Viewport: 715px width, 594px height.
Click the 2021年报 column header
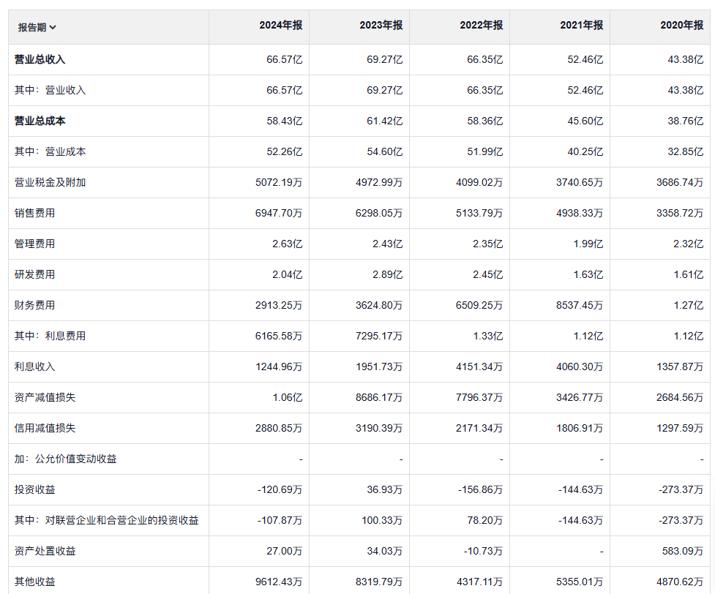click(581, 26)
